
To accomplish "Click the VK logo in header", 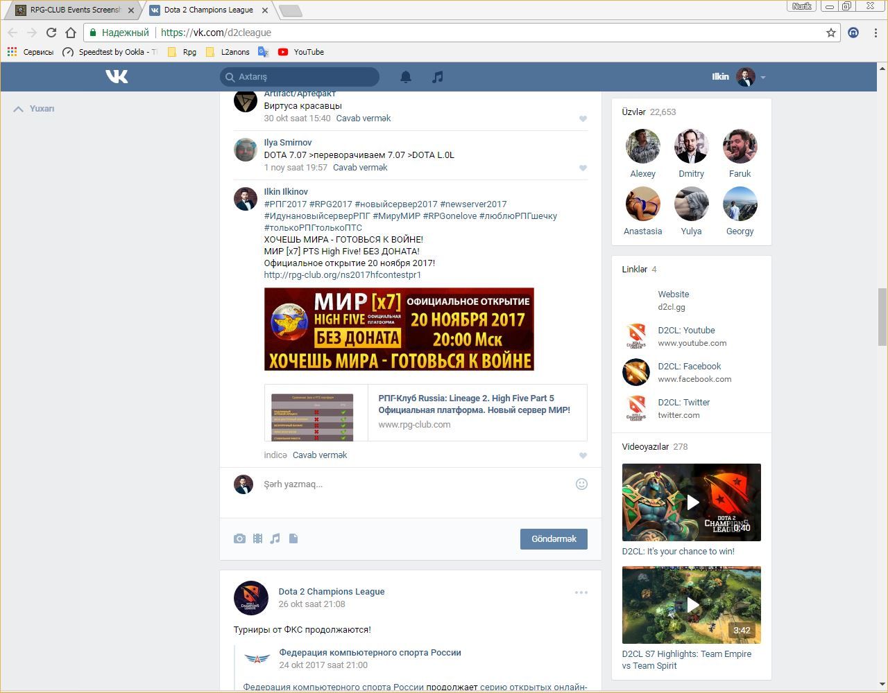I will (117, 76).
